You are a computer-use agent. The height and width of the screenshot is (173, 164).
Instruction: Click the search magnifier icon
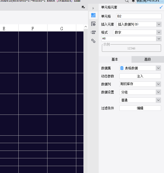coord(127,1)
